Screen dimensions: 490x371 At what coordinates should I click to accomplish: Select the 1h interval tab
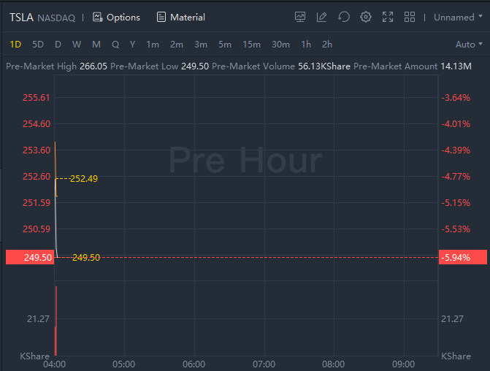point(306,45)
